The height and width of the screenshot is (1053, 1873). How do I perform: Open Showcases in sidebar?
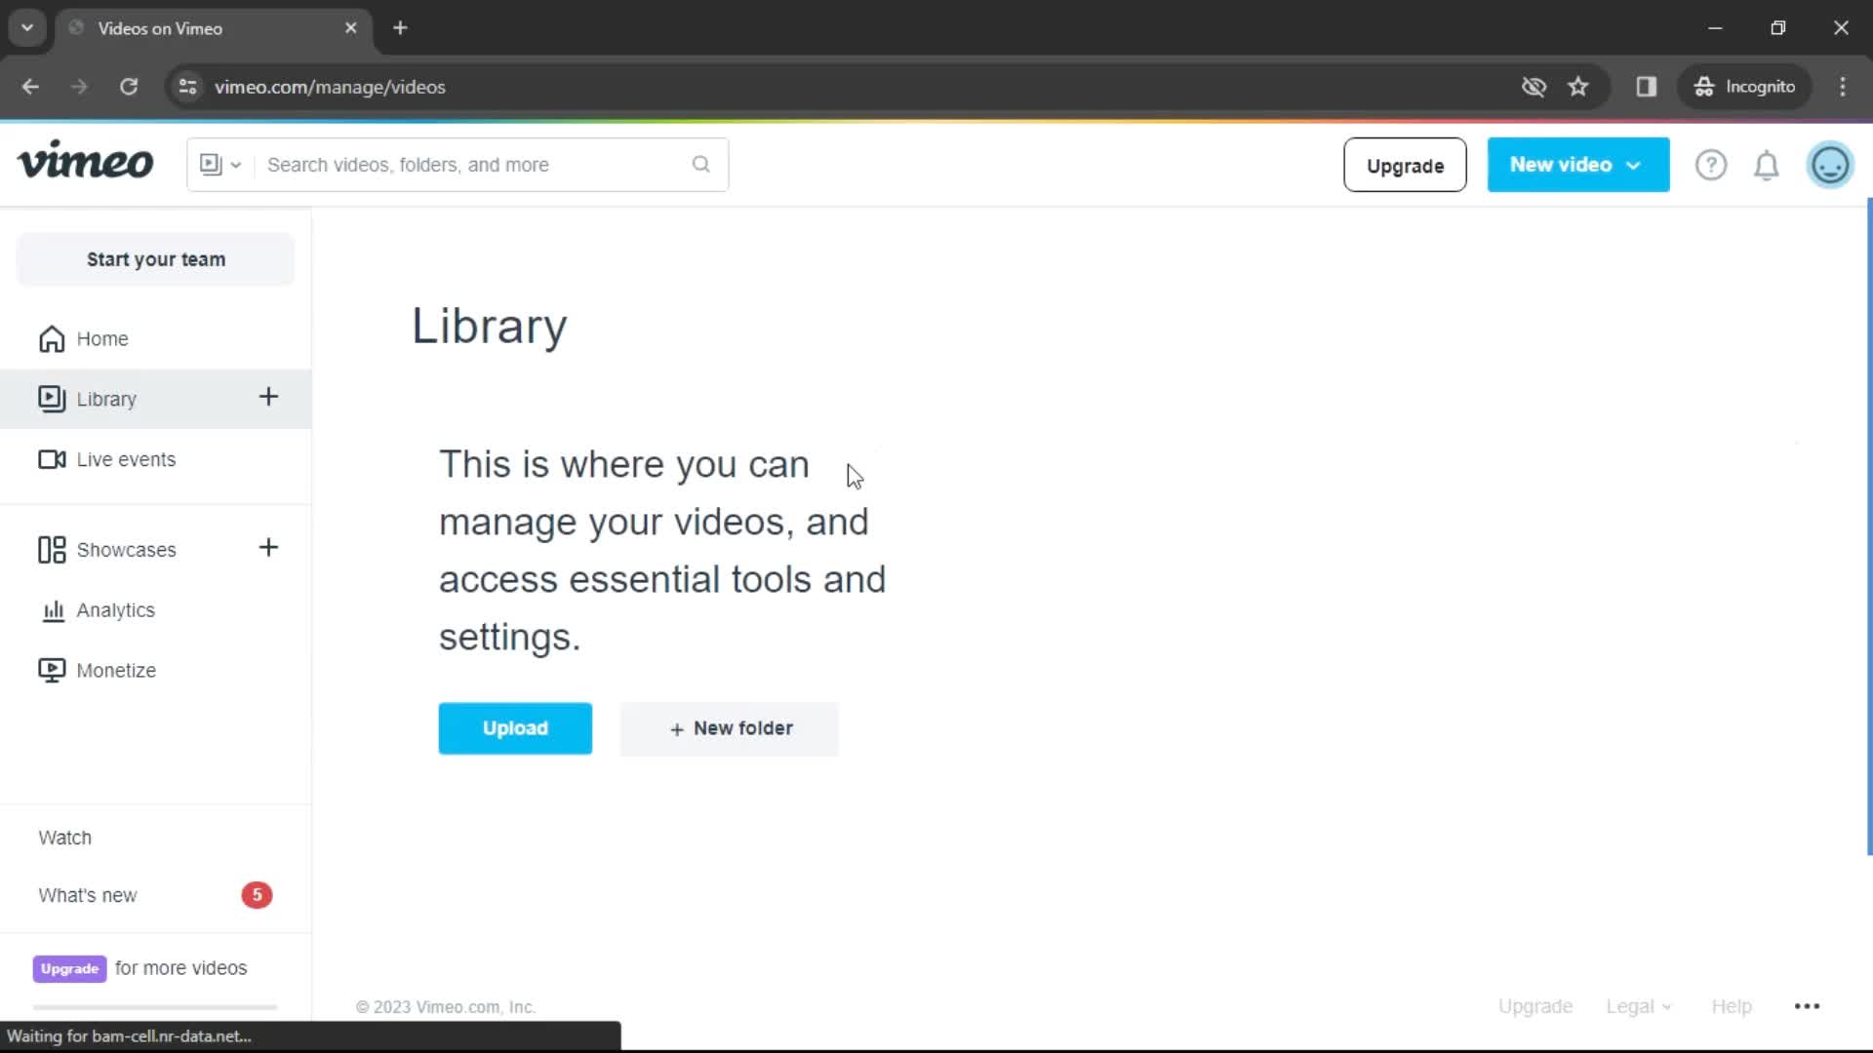(x=127, y=550)
